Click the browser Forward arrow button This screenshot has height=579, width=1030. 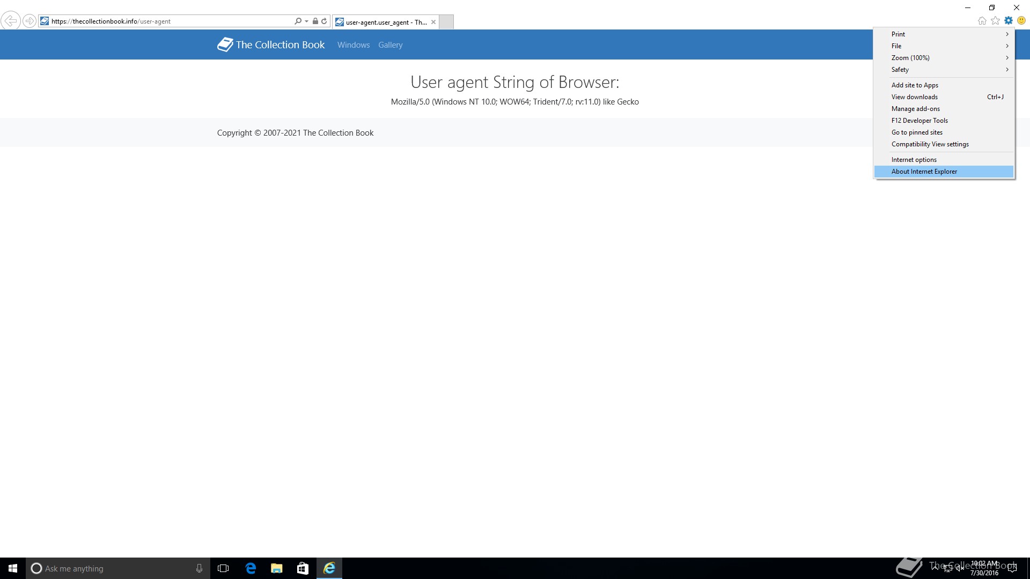[30, 21]
